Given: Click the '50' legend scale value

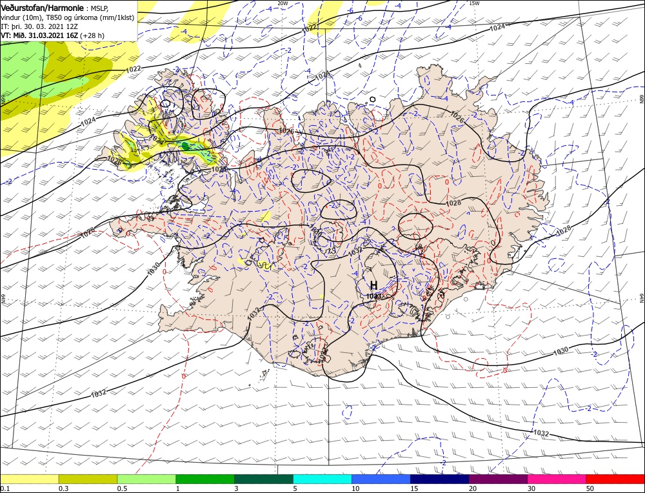Looking at the screenshot, I should (x=590, y=488).
